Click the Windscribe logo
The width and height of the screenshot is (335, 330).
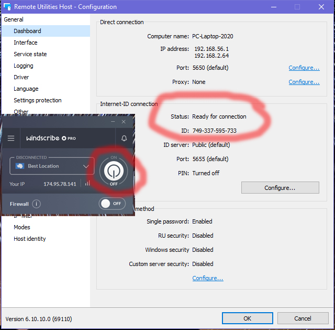click(51, 139)
